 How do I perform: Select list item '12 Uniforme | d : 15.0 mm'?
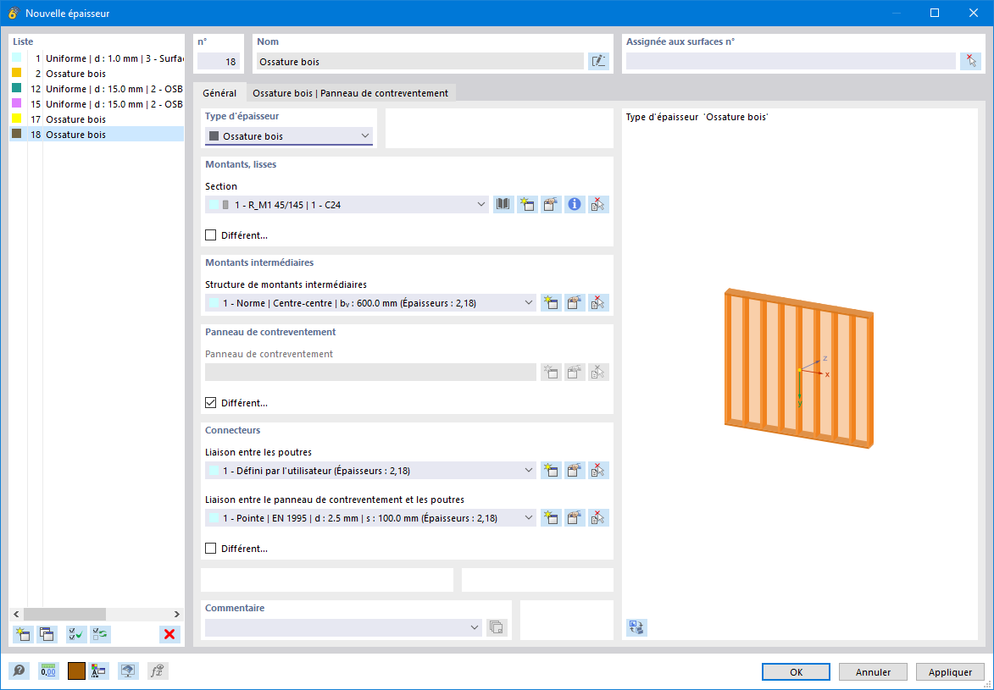(97, 89)
